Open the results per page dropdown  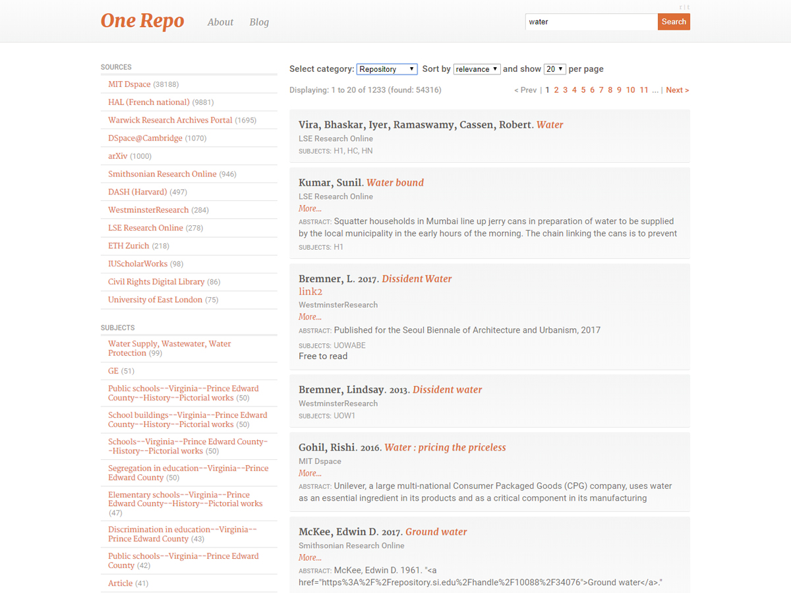tap(554, 69)
